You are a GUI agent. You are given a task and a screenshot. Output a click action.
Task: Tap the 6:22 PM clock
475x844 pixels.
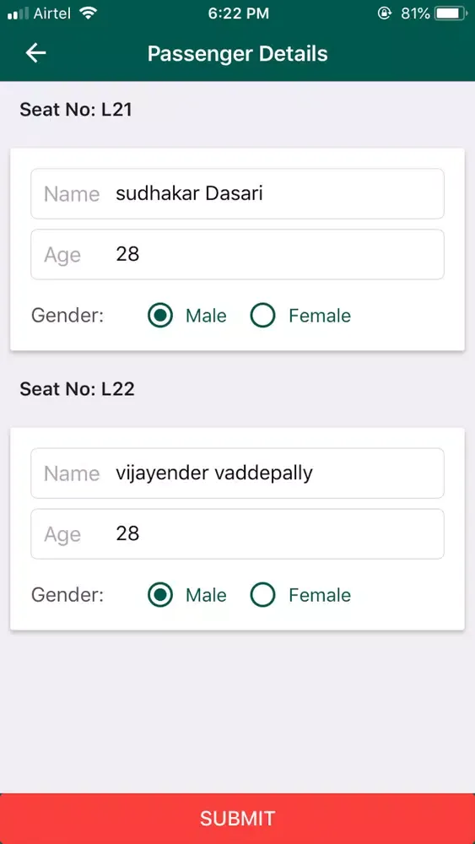coord(238,14)
